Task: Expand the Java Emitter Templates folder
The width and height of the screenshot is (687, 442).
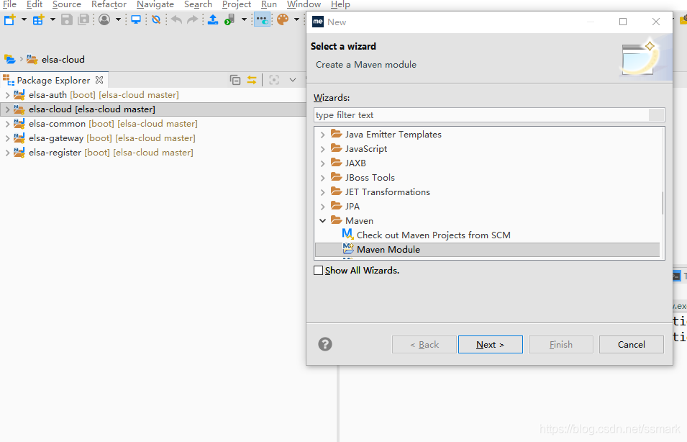Action: (323, 135)
